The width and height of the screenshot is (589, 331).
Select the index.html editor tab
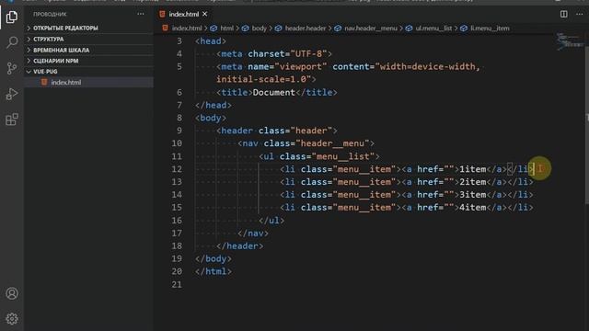[184, 14]
